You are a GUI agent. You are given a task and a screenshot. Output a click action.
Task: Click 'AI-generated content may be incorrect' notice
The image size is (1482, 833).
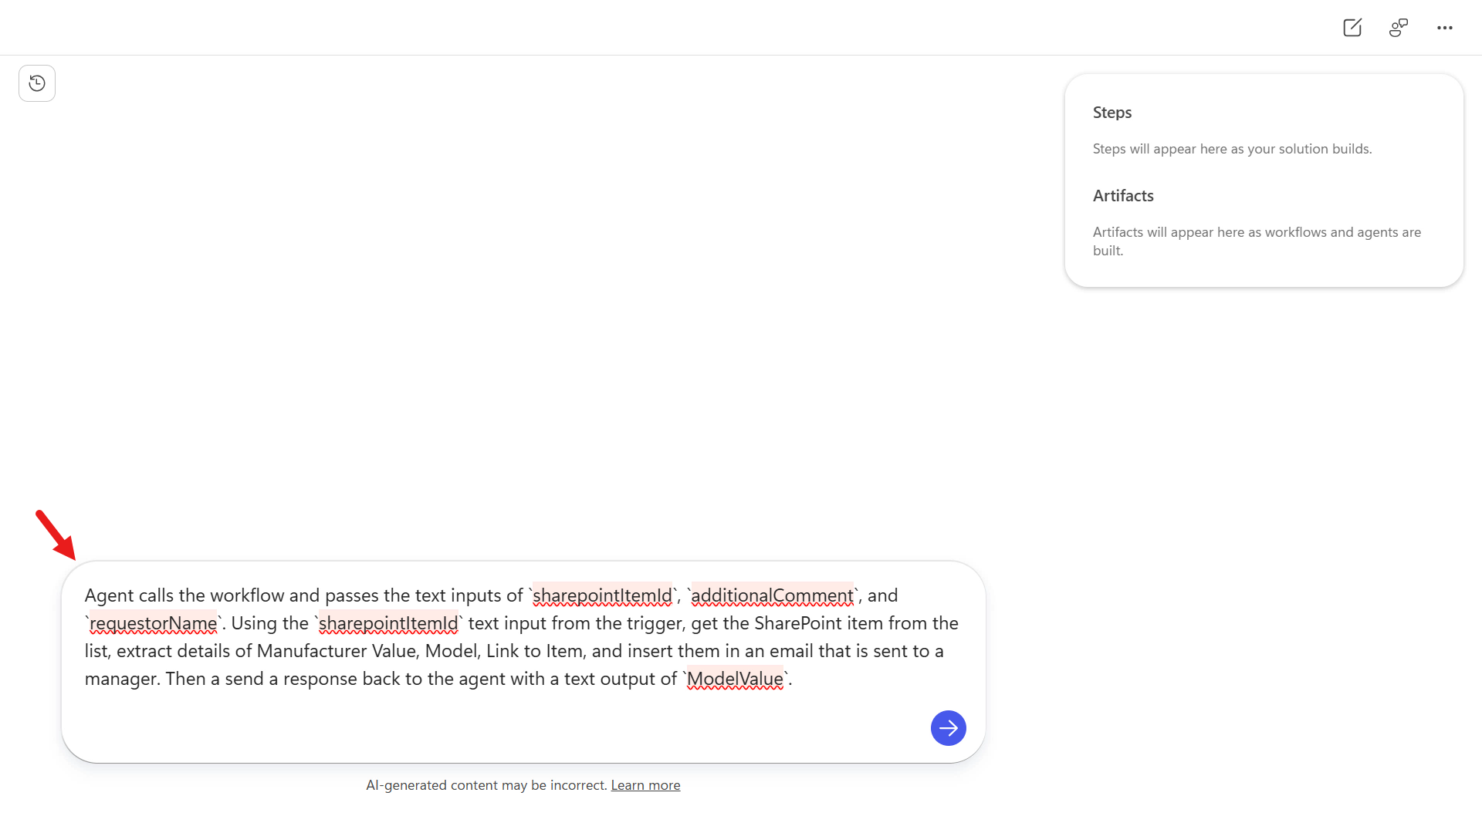486,785
